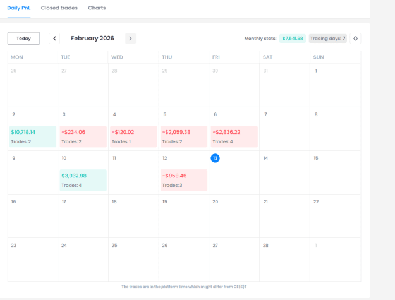Screen dimensions: 395x300
Task: Open the $10,718.14 profit card on Feb 2
Action: pos(33,136)
